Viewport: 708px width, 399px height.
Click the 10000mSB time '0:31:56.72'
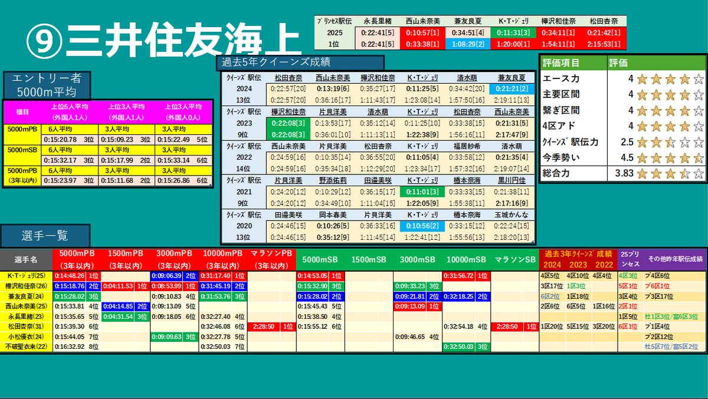458,275
